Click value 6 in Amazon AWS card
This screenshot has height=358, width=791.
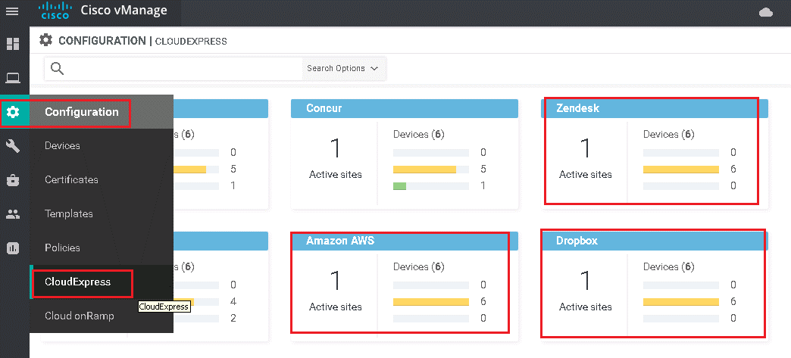point(483,301)
